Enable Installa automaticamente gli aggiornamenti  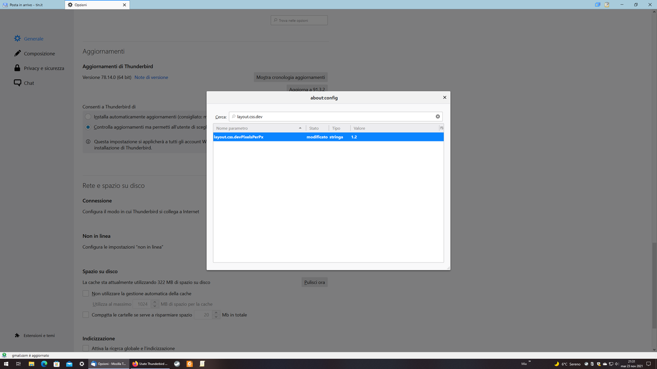point(87,116)
